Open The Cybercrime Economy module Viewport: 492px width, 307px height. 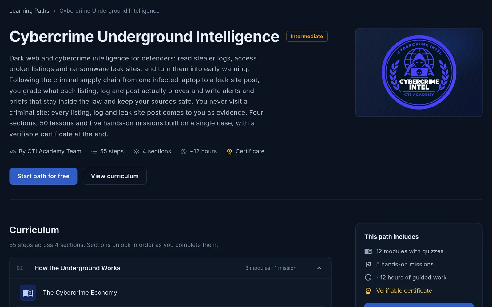click(80, 293)
